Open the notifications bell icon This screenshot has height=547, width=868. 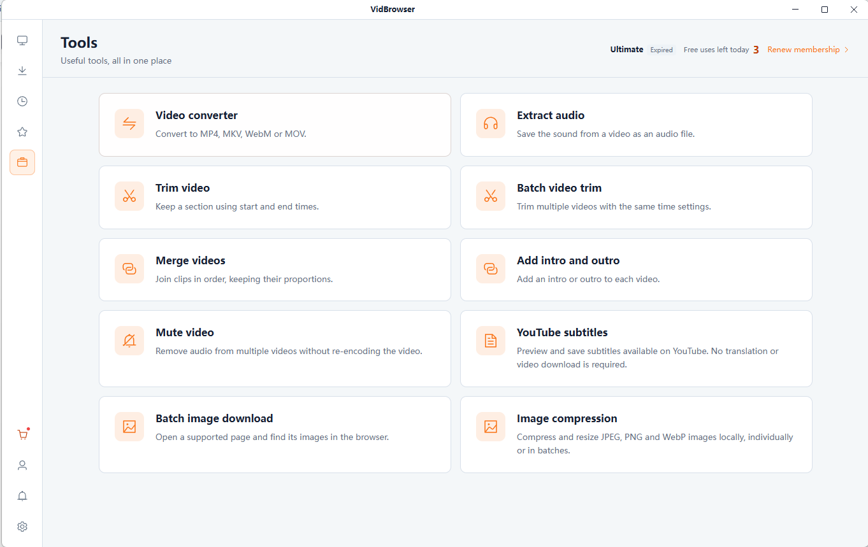[x=22, y=496]
